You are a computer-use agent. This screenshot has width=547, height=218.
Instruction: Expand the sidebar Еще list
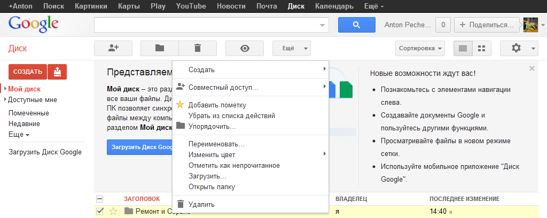pyautogui.click(x=19, y=135)
